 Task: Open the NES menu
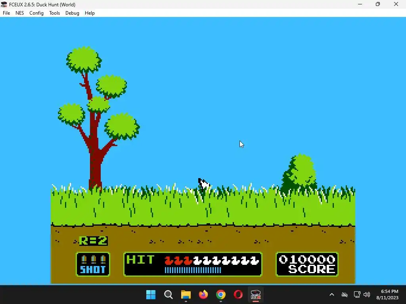pos(20,13)
